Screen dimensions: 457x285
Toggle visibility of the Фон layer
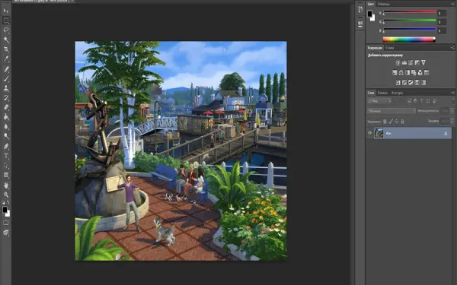(x=370, y=133)
